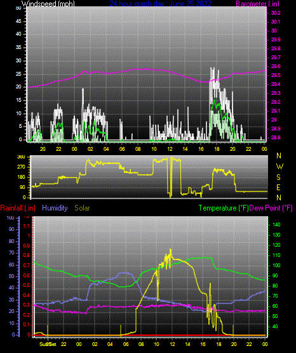Click '0.5' on the red rainfall axis
Viewport: 296px width, 353px height.
(x=27, y=285)
